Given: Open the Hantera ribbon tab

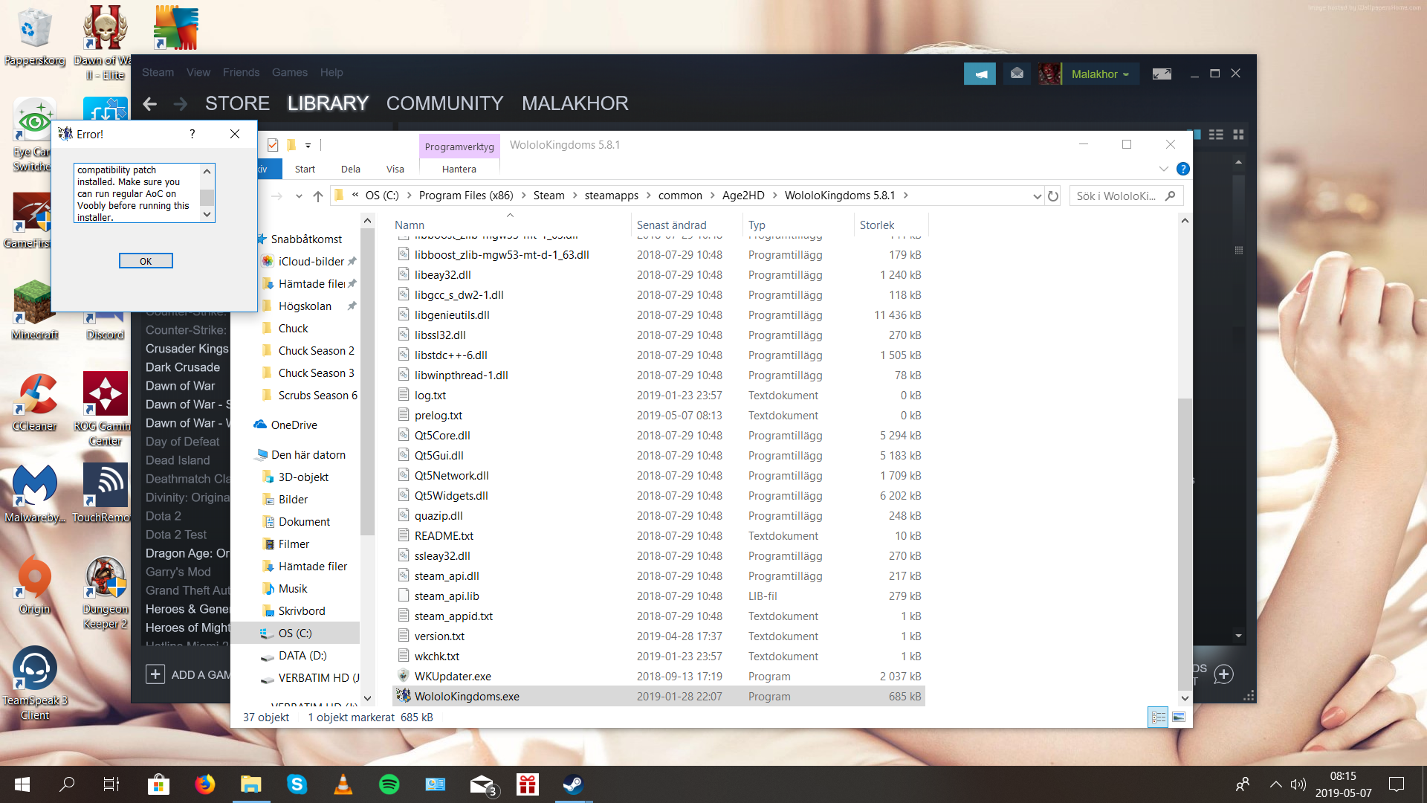Looking at the screenshot, I should [x=459, y=169].
